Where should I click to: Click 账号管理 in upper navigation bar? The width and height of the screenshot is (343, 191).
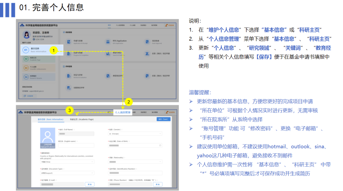154,25
